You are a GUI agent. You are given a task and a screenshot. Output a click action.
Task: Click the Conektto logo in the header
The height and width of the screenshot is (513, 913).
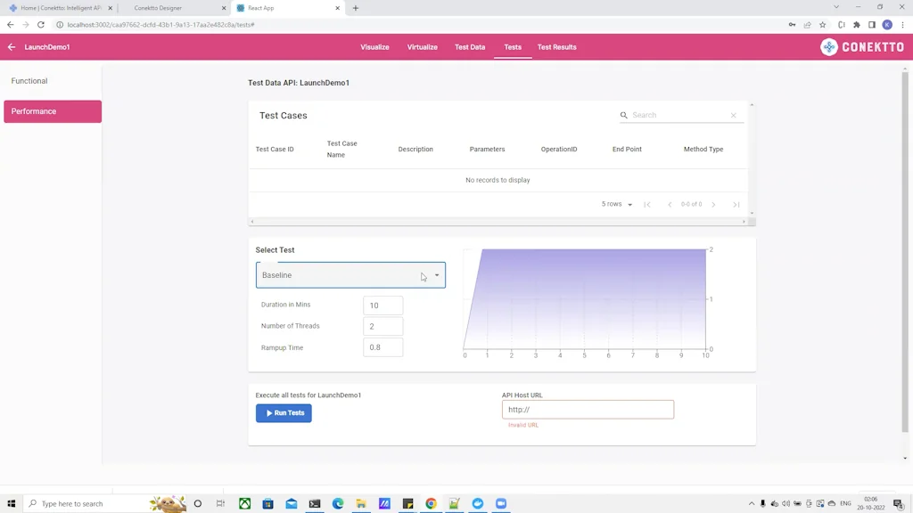(x=861, y=45)
